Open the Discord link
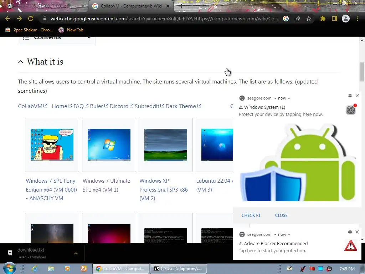Viewport: 365px width, 274px height. click(x=121, y=106)
